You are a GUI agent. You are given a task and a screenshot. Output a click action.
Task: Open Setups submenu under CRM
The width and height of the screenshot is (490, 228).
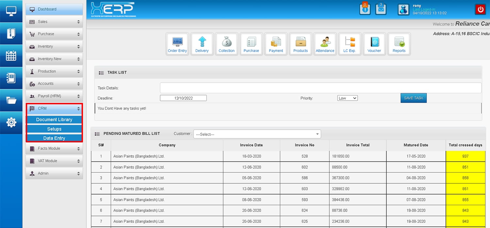coord(54,129)
